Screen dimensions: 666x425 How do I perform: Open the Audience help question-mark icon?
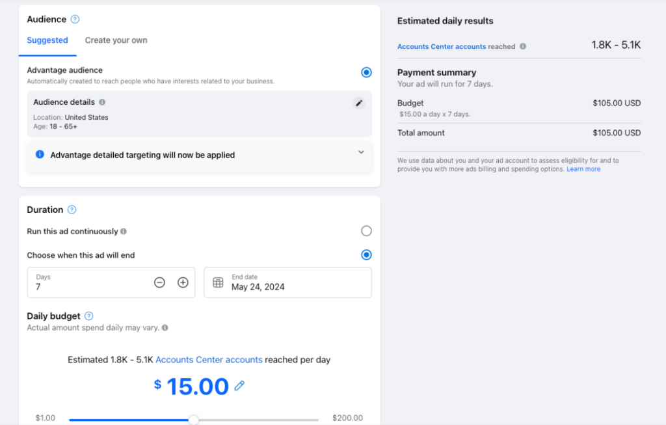tap(75, 19)
